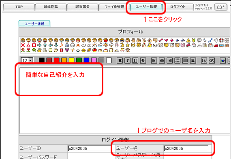Choose the yellow color swatch
This screenshot has height=159, width=231.
pyautogui.click(x=72, y=60)
